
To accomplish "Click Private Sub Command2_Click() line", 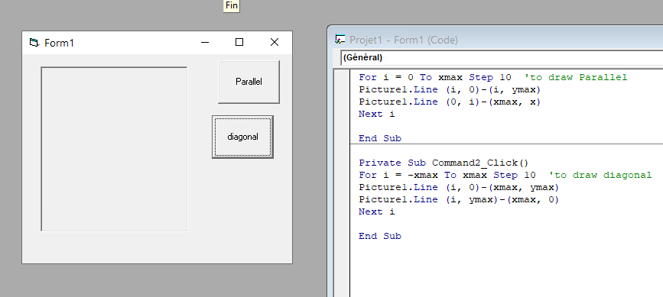I will click(444, 163).
